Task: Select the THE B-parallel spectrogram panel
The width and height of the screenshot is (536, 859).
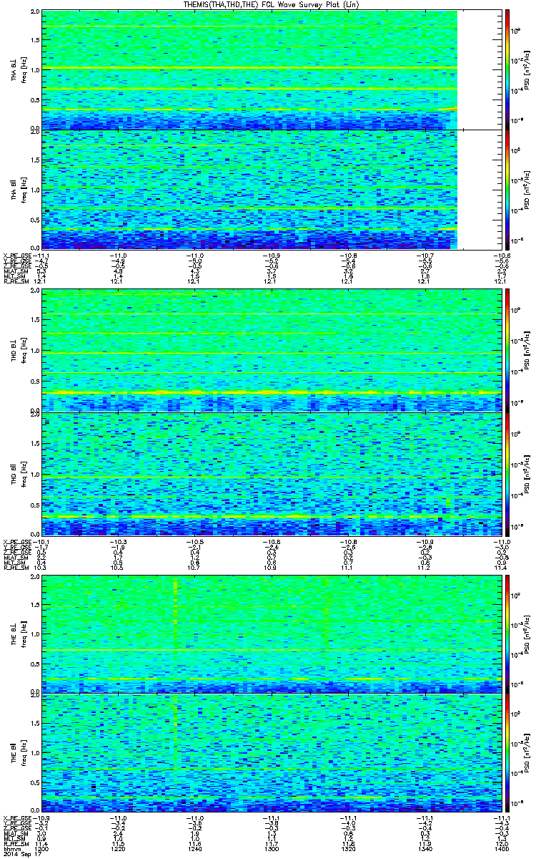Action: coord(270,753)
